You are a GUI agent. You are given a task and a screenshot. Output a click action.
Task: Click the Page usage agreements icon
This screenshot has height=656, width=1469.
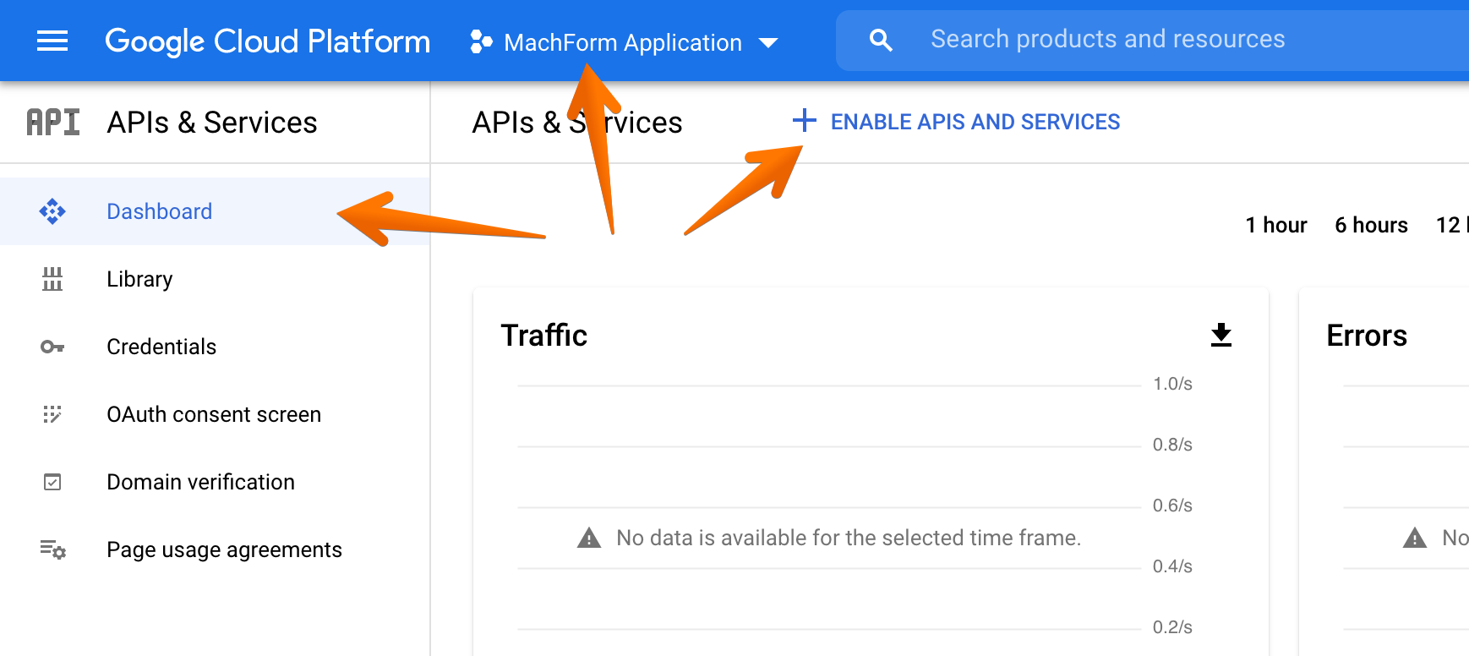[52, 549]
